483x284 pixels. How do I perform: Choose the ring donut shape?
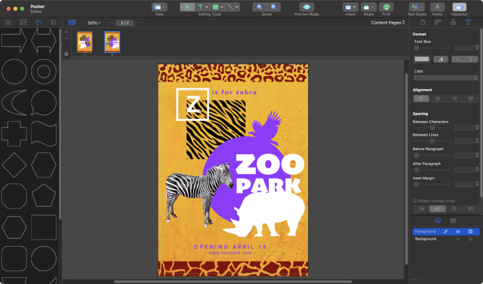tap(44, 71)
